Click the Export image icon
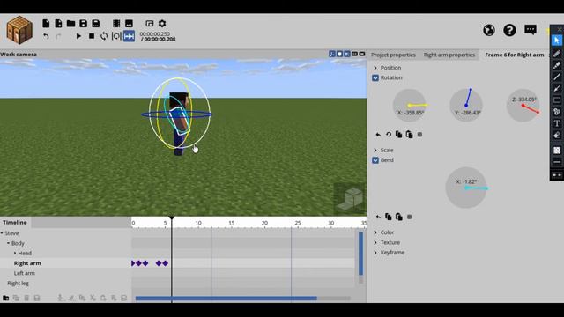 tap(129, 24)
